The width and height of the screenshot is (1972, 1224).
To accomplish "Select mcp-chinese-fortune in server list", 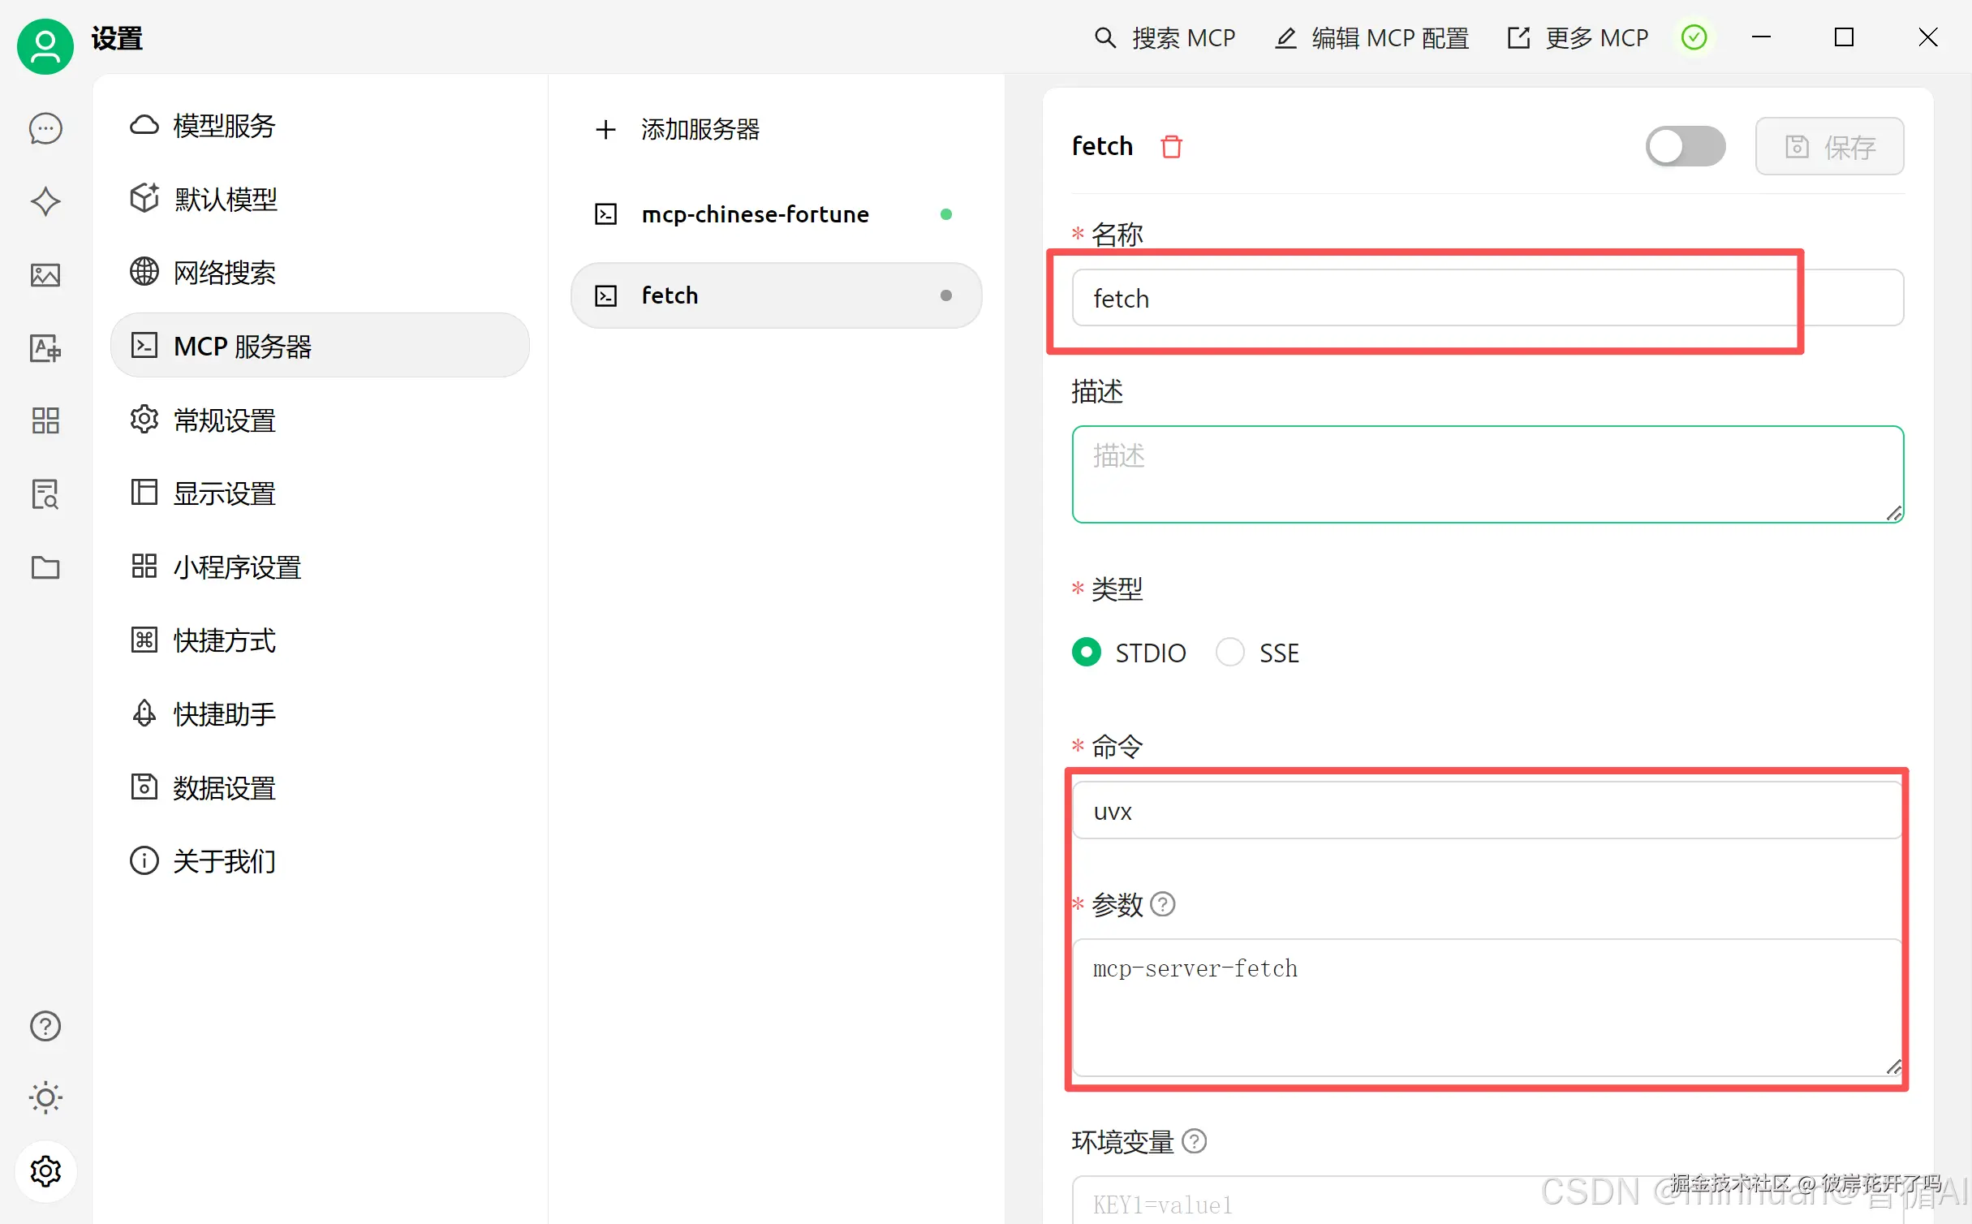I will coord(755,214).
